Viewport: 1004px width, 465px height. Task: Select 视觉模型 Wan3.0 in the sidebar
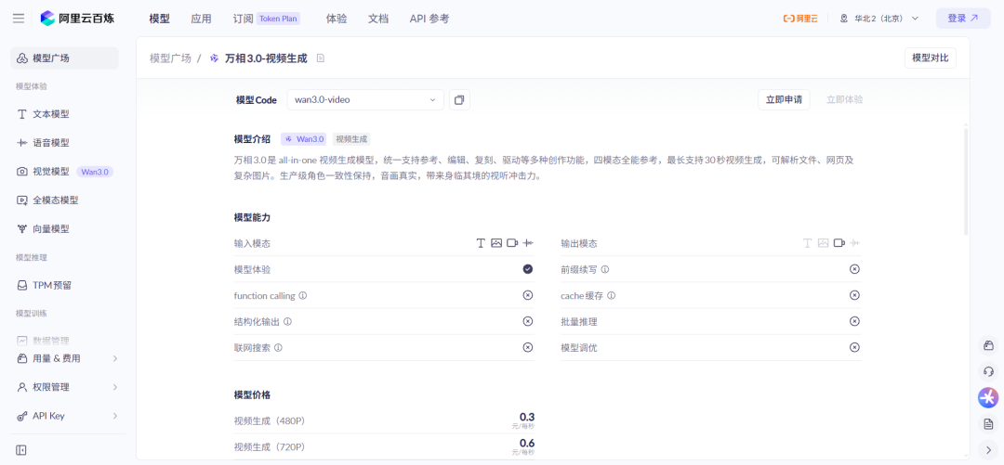coord(65,172)
